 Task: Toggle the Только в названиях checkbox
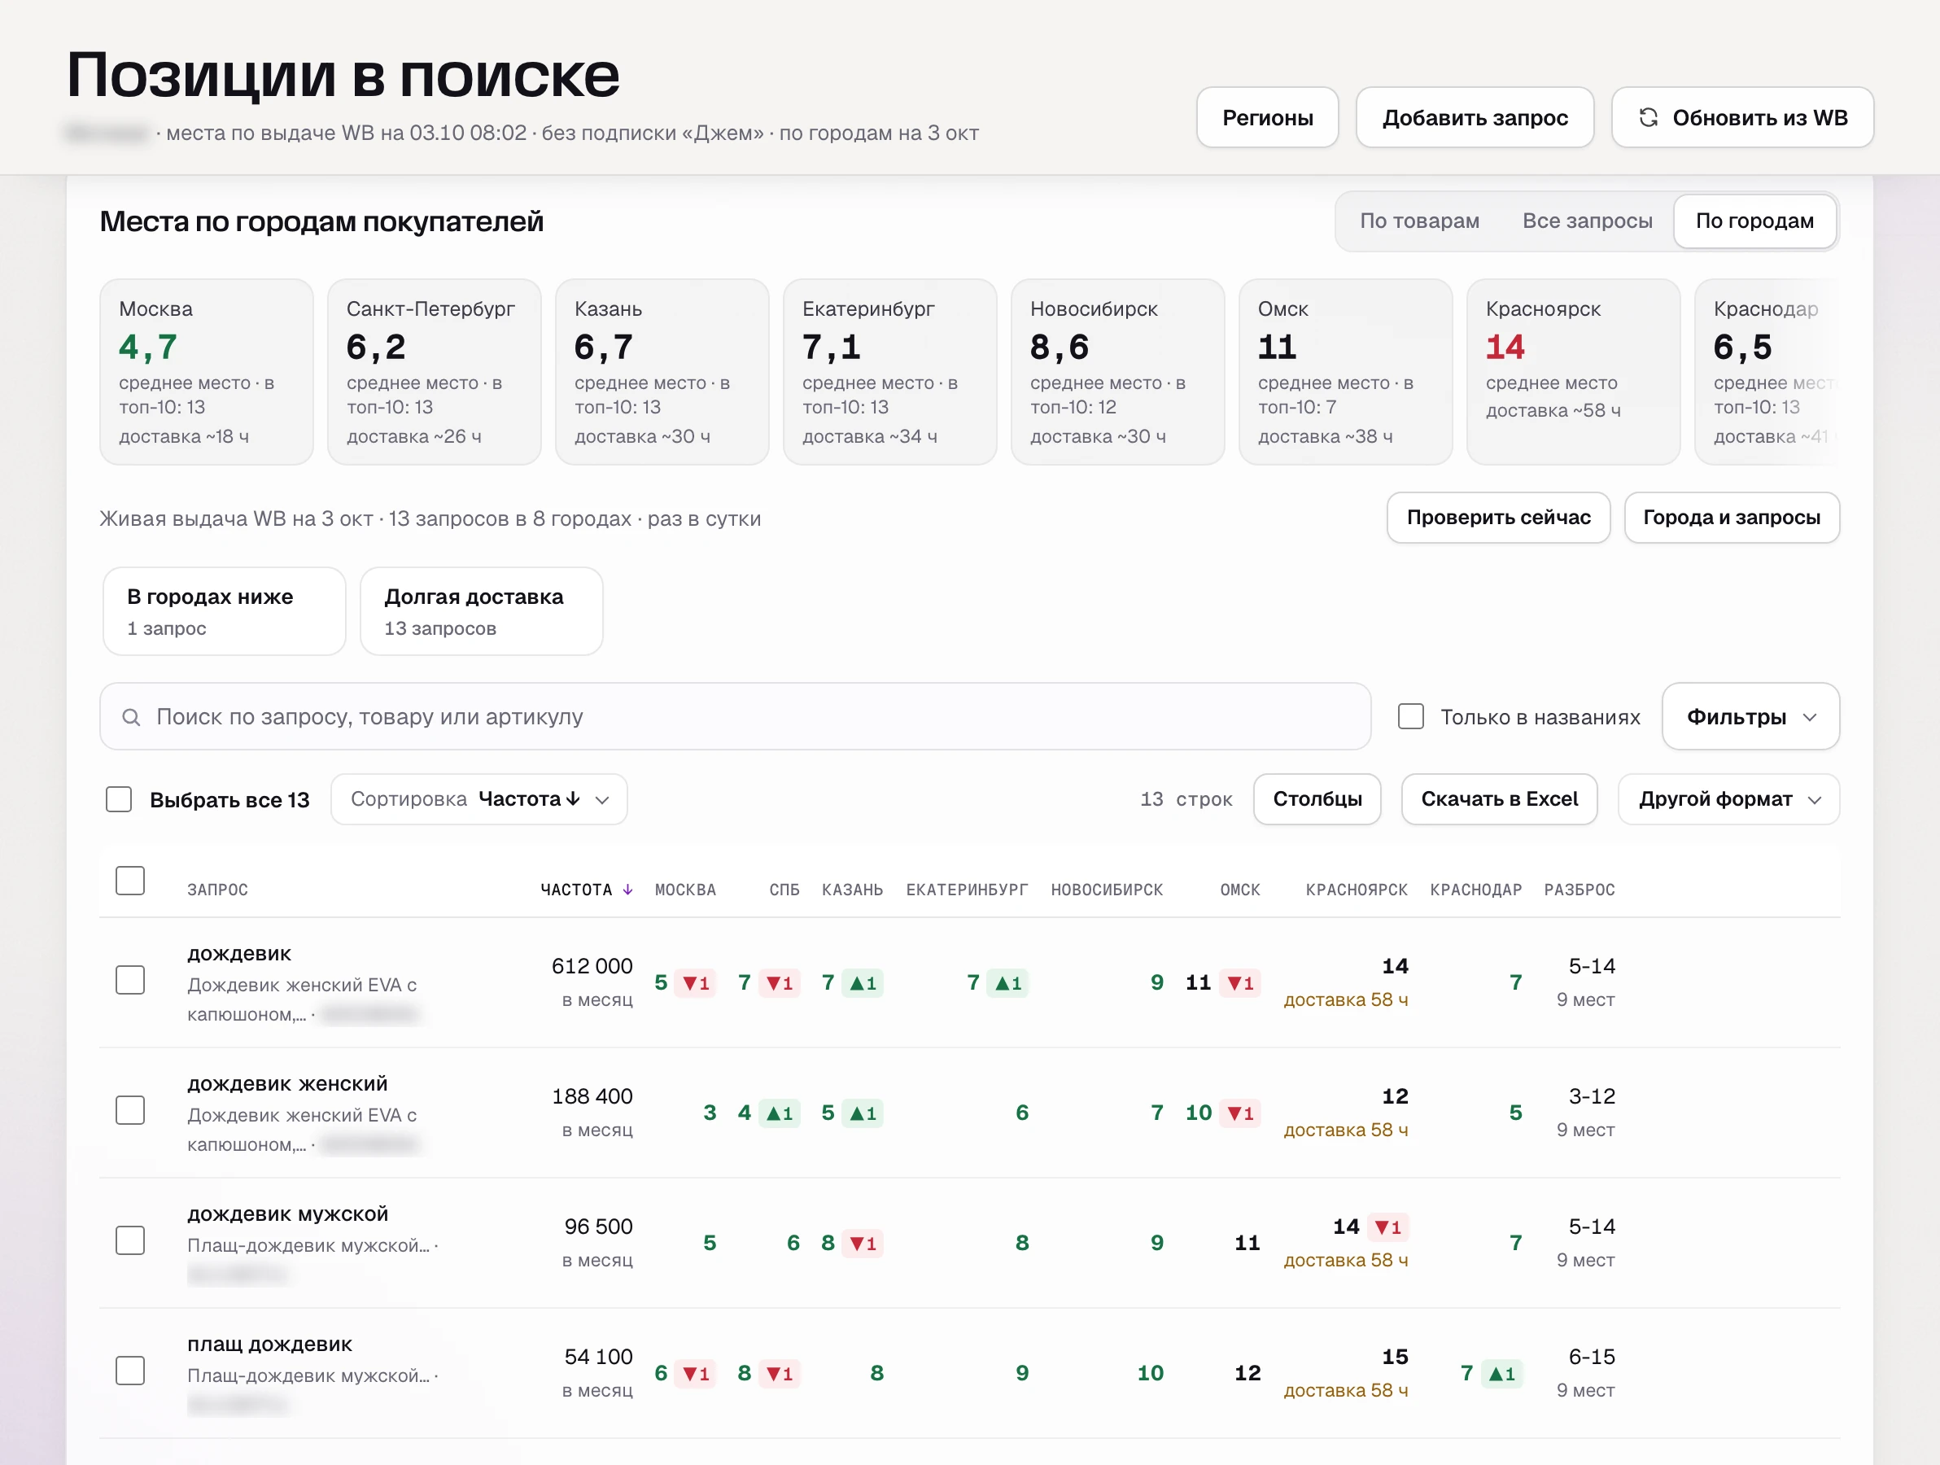1410,717
